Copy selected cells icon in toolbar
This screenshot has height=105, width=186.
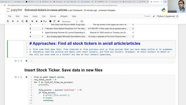[22, 21]
